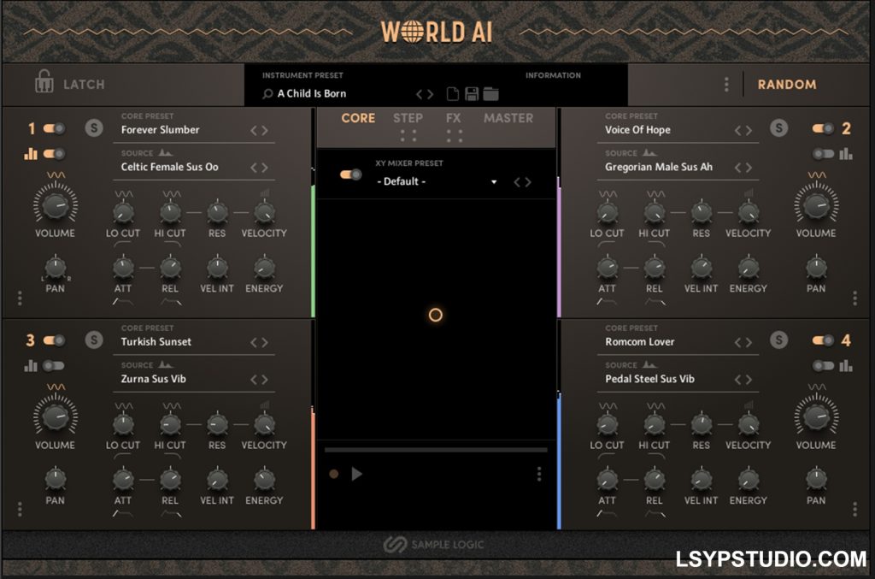The height and width of the screenshot is (579, 875).
Task: Switch to the STEP tab
Action: coord(408,118)
